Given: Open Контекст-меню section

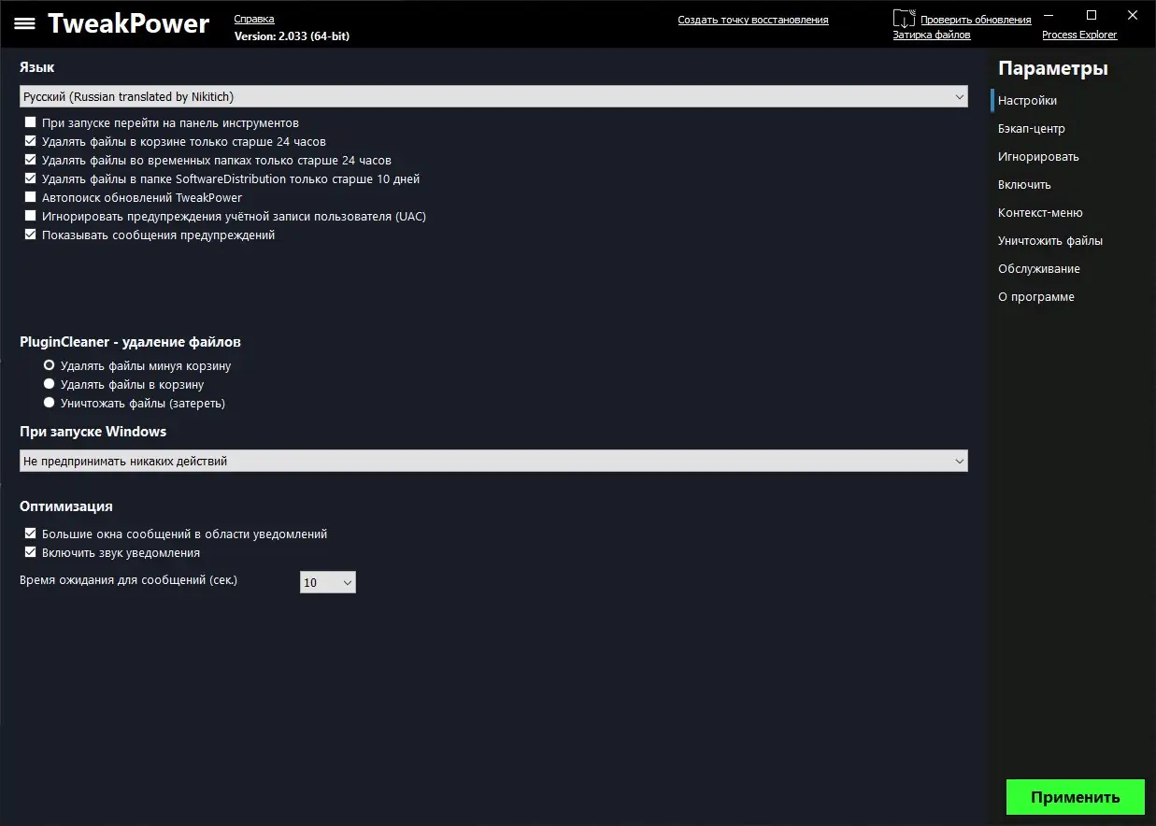Looking at the screenshot, I should [x=1040, y=212].
